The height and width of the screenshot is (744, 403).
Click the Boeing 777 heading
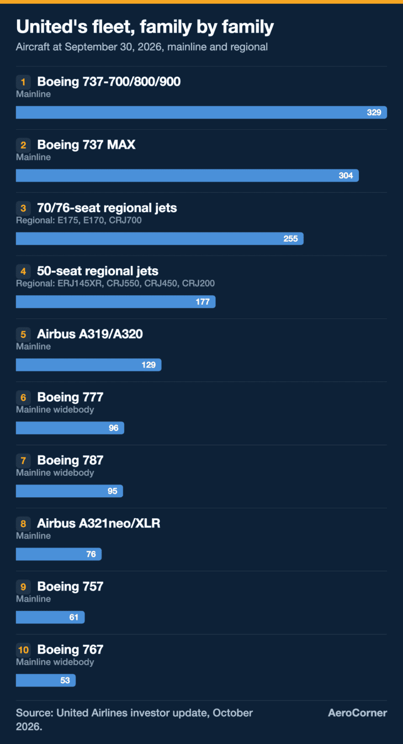[x=70, y=397]
